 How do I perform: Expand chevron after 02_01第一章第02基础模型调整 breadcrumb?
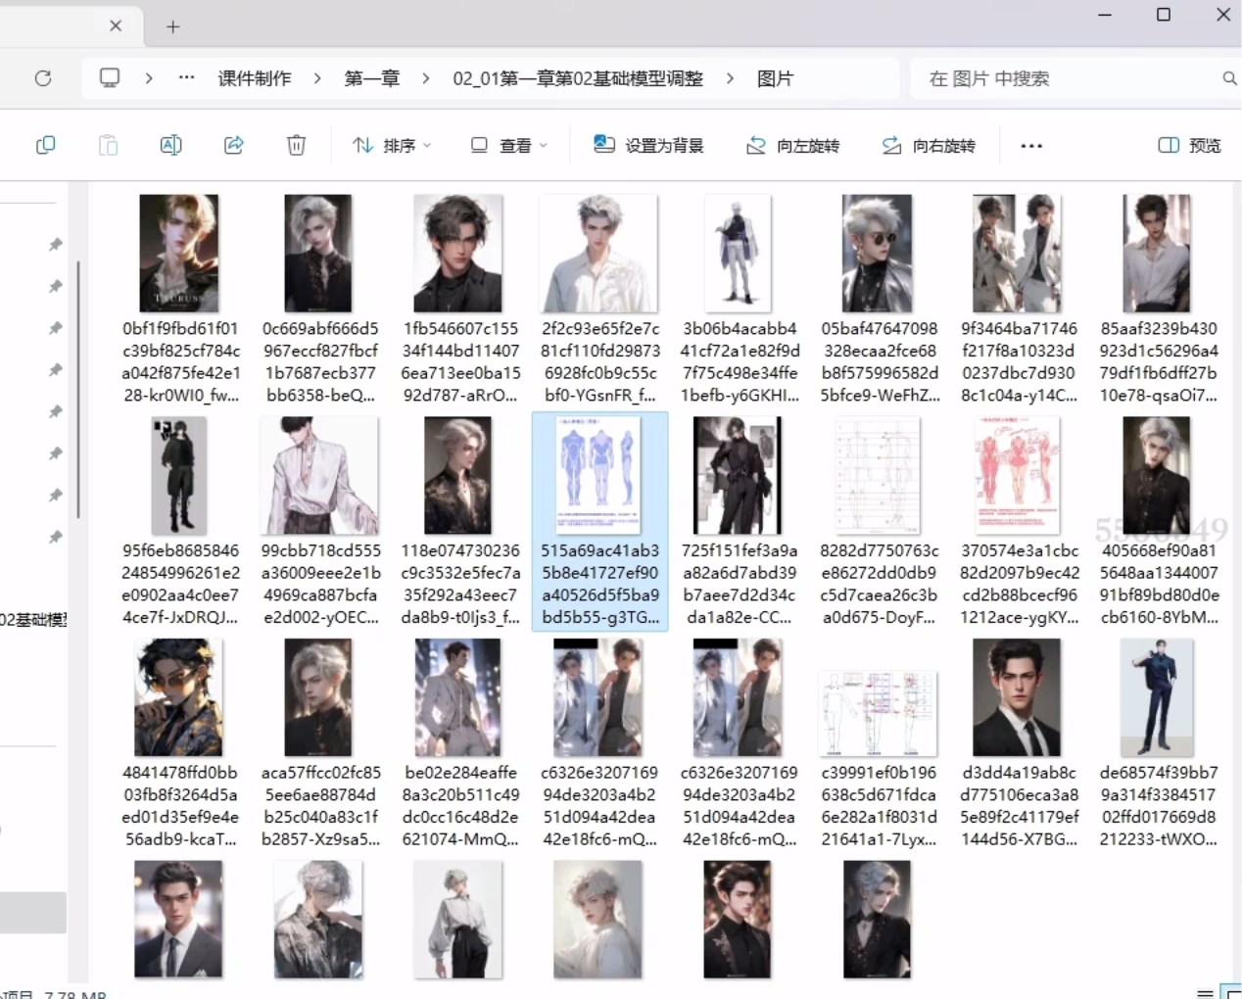[x=730, y=78]
